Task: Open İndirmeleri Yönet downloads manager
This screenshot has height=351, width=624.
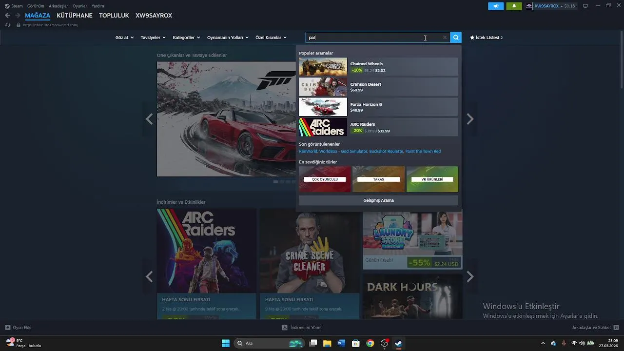Action: pyautogui.click(x=302, y=328)
